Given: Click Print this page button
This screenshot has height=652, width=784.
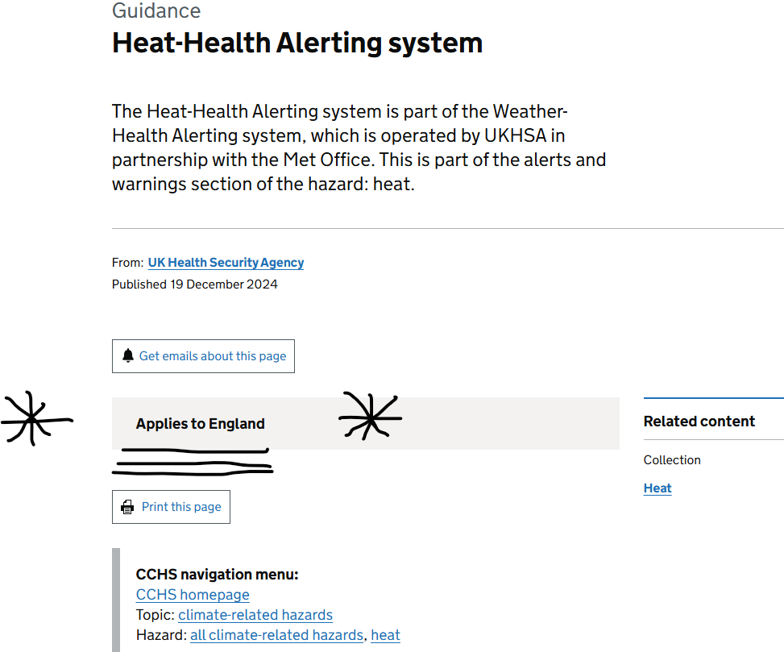Looking at the screenshot, I should 171,507.
